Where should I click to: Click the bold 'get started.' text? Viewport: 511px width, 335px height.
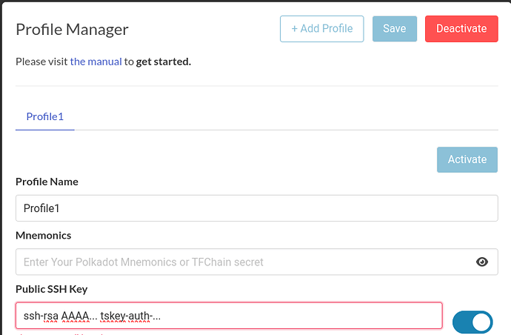[x=163, y=62]
